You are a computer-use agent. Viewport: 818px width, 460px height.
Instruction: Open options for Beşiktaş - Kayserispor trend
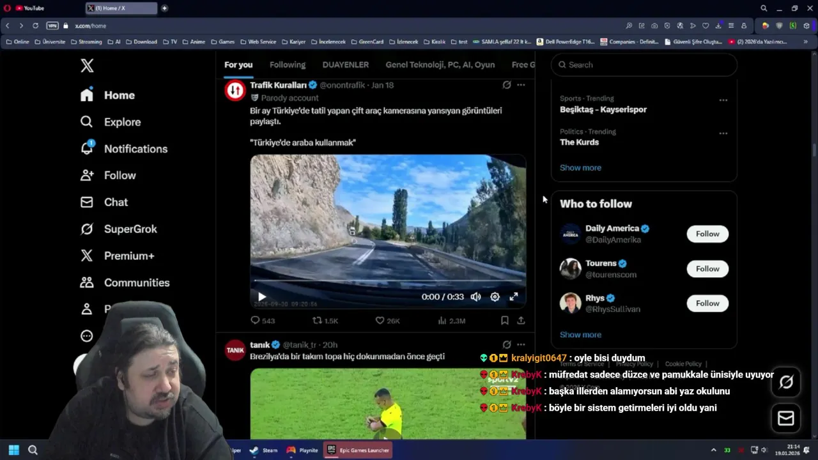point(723,100)
